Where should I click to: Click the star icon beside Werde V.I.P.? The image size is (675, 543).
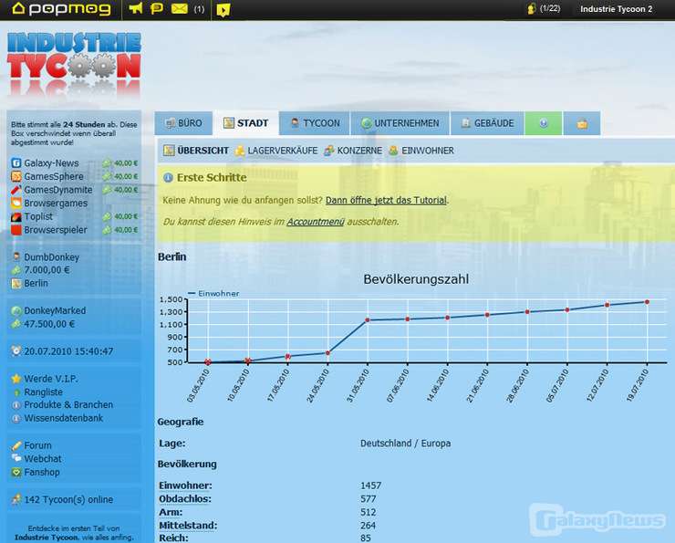point(16,379)
